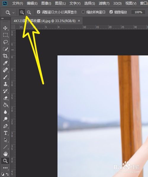
Task: Click the Zoom Out option button
Action: pyautogui.click(x=29, y=12)
